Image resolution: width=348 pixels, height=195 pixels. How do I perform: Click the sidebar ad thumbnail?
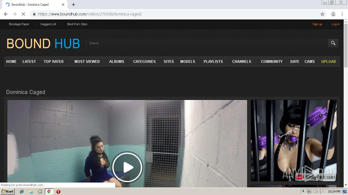tap(294, 141)
